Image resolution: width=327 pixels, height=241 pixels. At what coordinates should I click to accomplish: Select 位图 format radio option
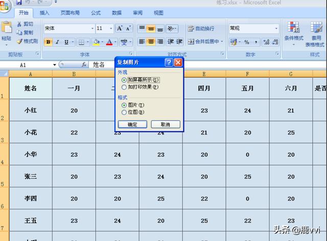(124, 112)
